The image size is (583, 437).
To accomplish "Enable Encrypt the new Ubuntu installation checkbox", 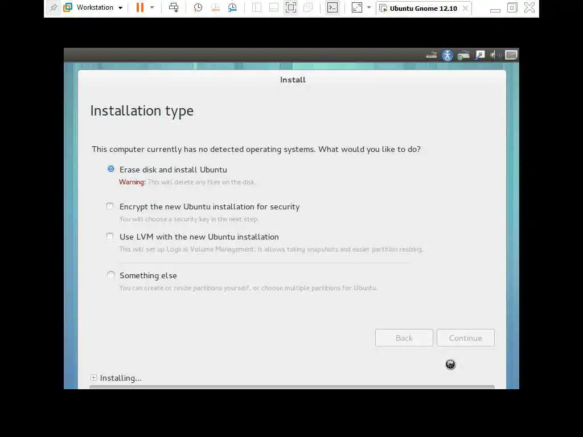I will click(110, 206).
